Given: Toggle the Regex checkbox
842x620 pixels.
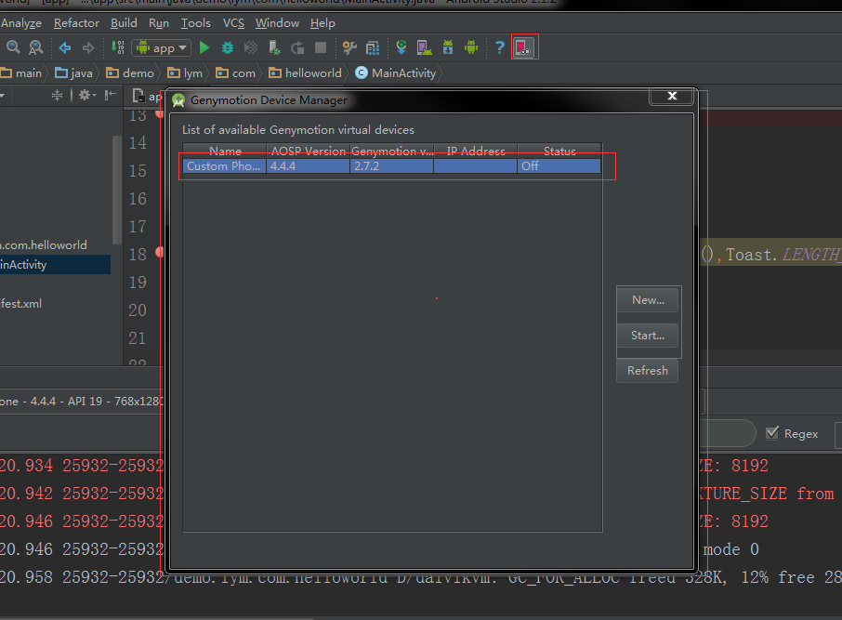Looking at the screenshot, I should point(772,433).
